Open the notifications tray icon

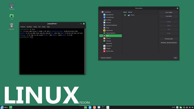pyautogui.click(x=184, y=107)
